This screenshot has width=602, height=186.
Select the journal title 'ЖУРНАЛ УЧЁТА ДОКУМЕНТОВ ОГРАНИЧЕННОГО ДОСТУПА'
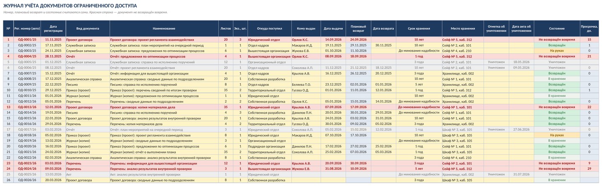pyautogui.click(x=70, y=6)
